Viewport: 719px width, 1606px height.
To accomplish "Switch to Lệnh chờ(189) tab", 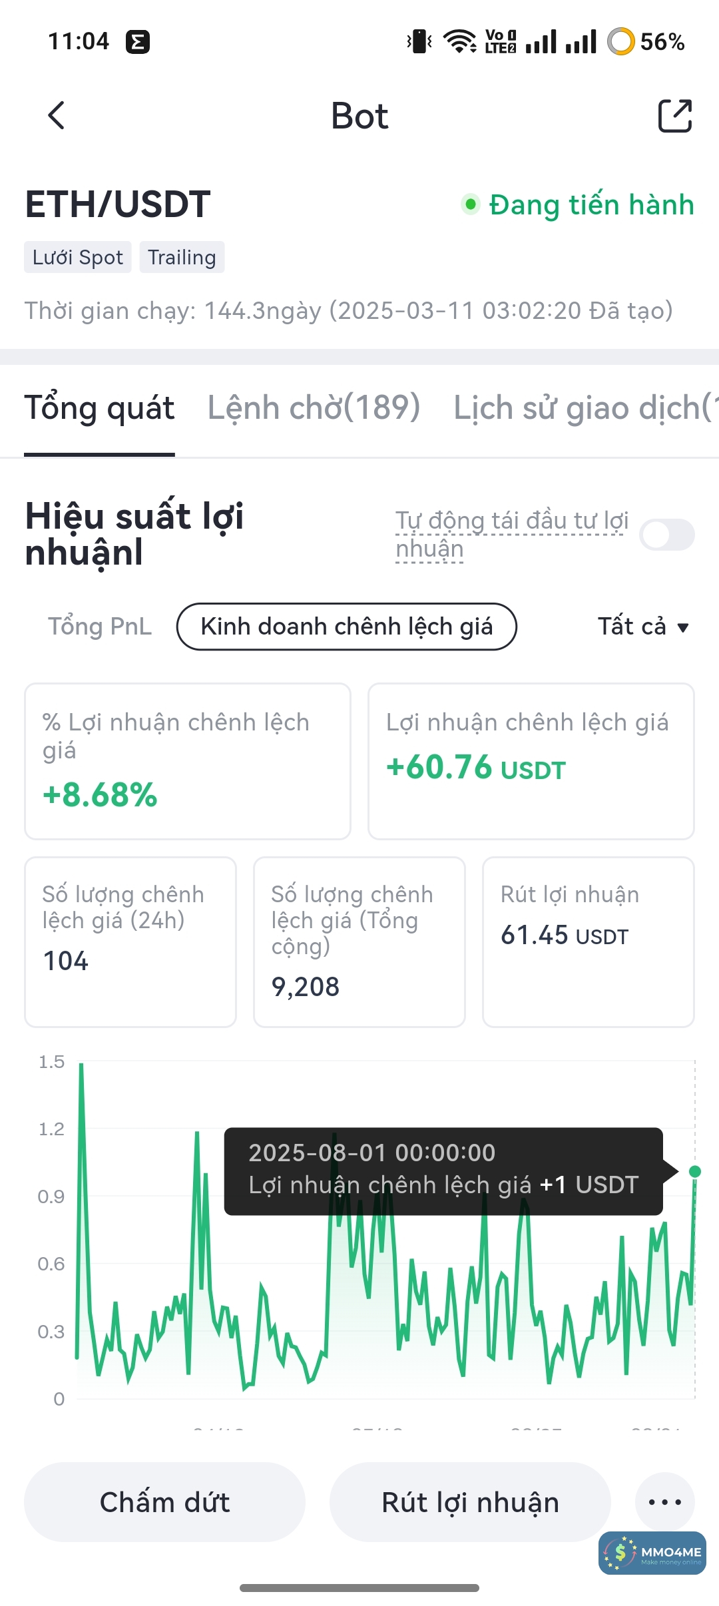I will 314,408.
